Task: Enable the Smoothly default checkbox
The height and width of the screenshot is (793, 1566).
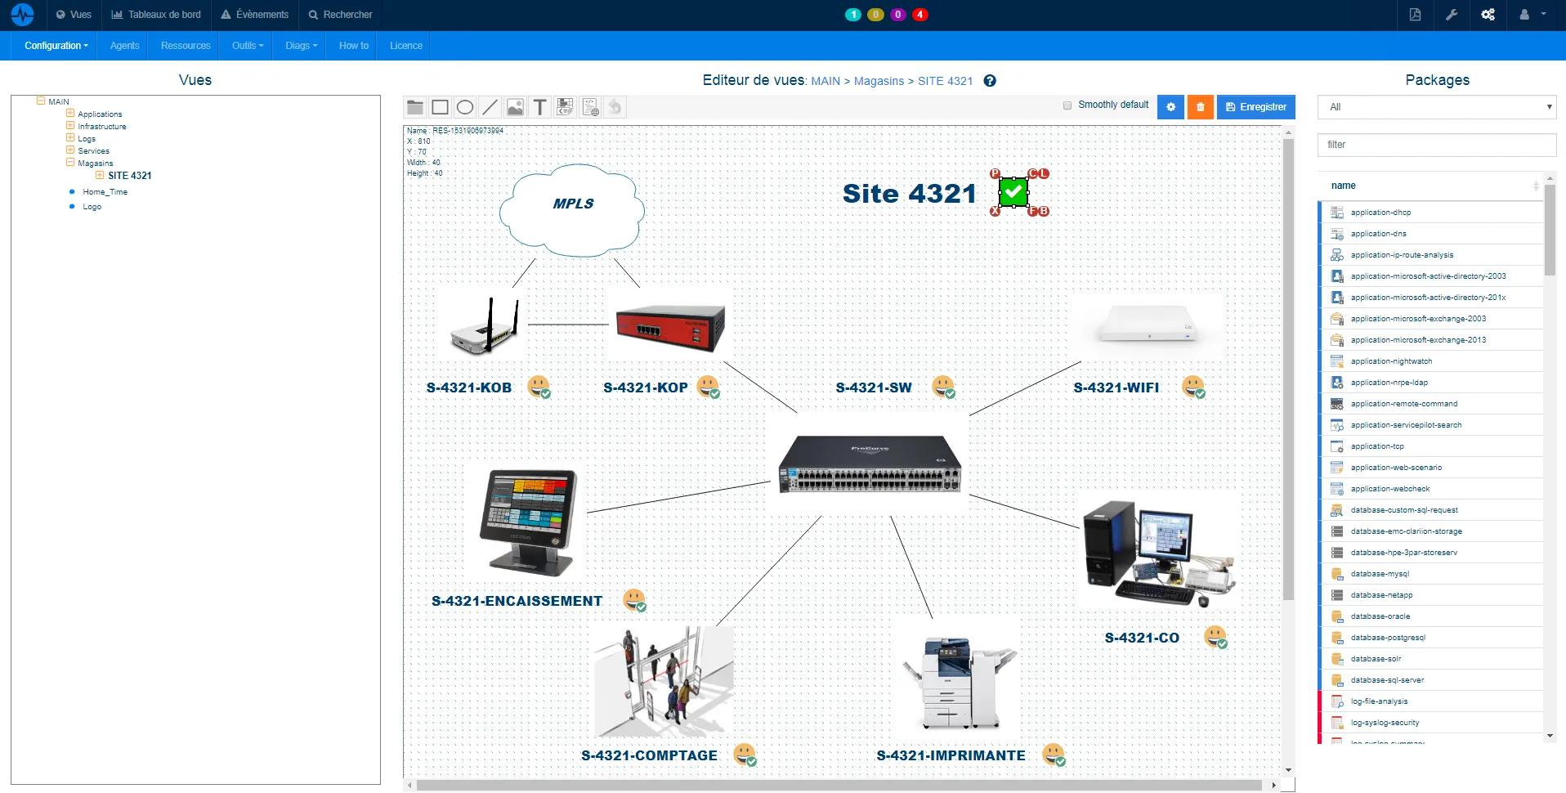Action: tap(1067, 105)
